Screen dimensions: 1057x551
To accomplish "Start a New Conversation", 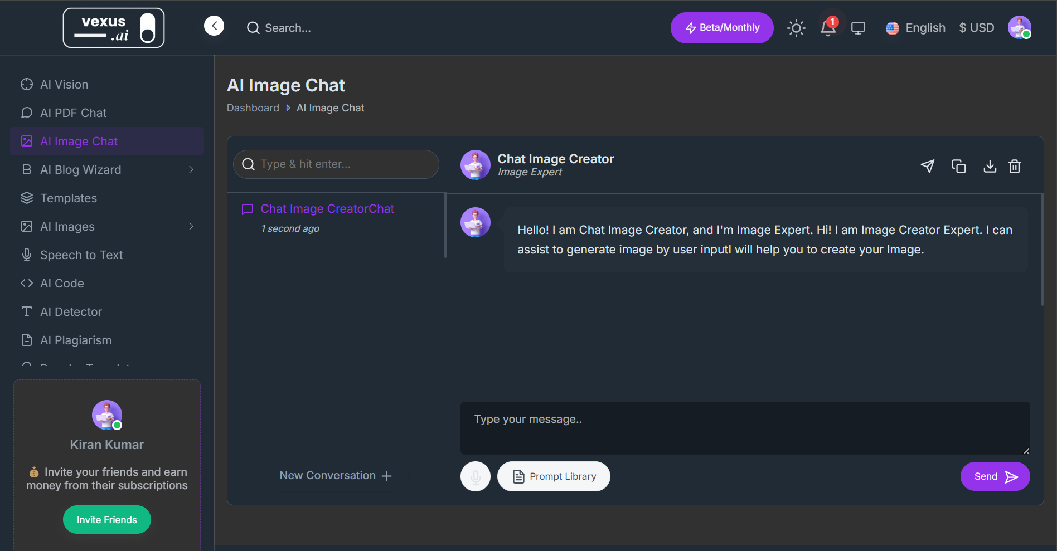I will click(x=336, y=476).
